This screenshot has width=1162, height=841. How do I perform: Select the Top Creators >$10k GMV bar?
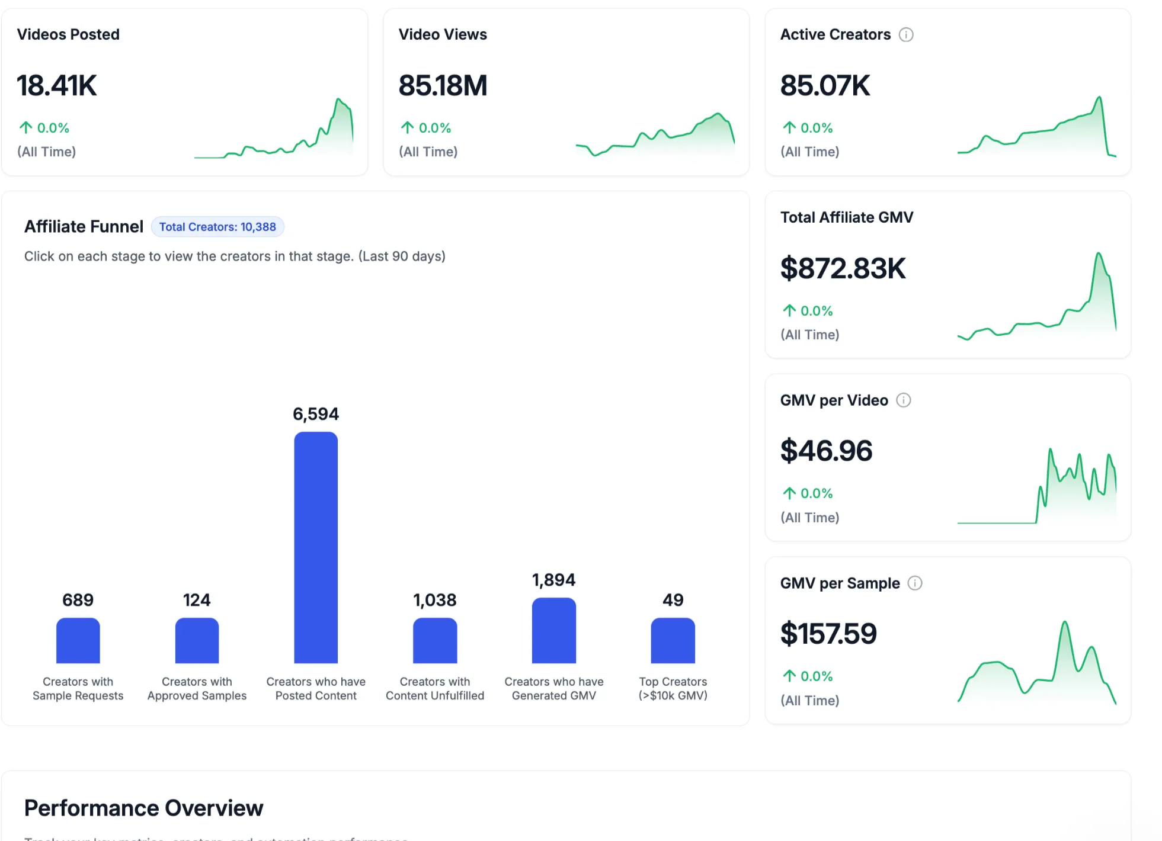click(673, 641)
